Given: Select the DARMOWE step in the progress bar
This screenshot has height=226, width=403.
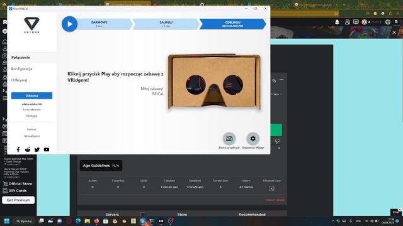Looking at the screenshot, I should coord(103,24).
